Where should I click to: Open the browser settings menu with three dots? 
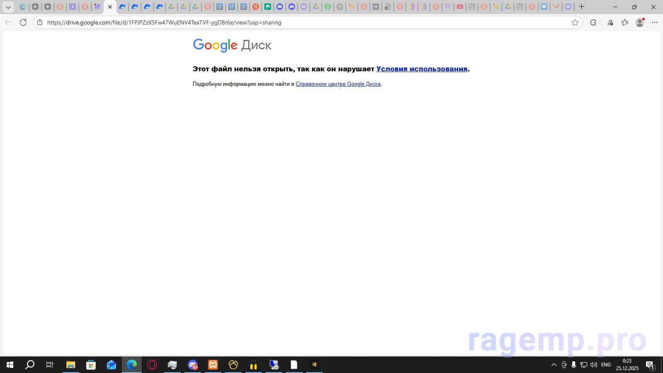tap(655, 23)
